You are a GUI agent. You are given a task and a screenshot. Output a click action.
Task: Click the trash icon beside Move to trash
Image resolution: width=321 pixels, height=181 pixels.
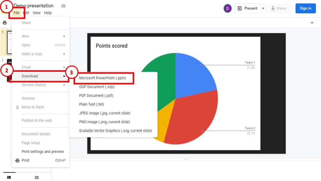(x=17, y=107)
